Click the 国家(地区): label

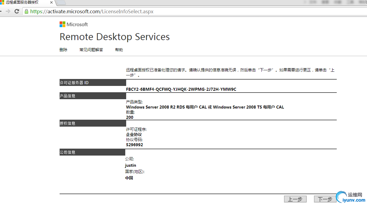(x=135, y=172)
